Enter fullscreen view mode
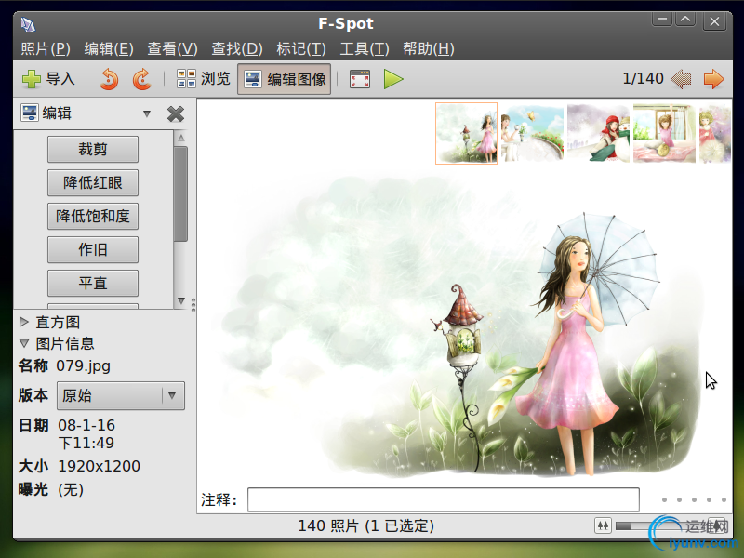Screen dimensions: 744x558 359,78
